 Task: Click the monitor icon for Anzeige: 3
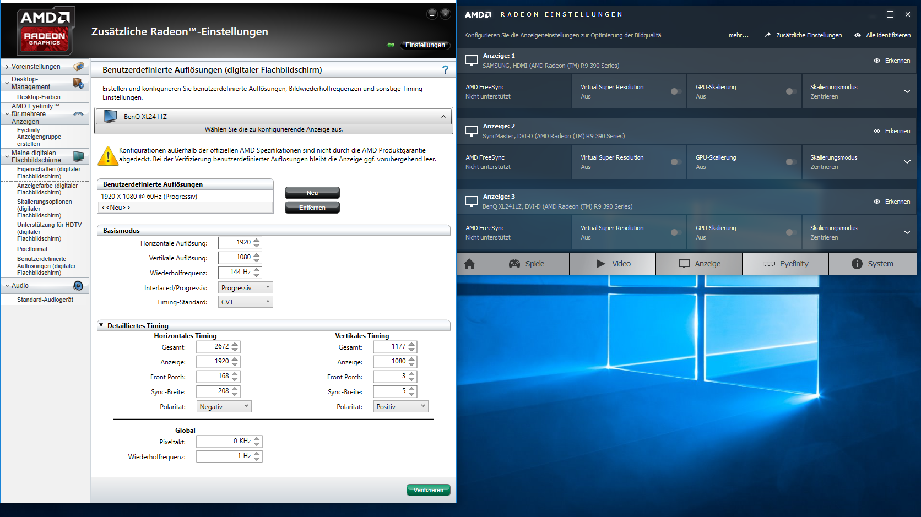[x=472, y=201]
